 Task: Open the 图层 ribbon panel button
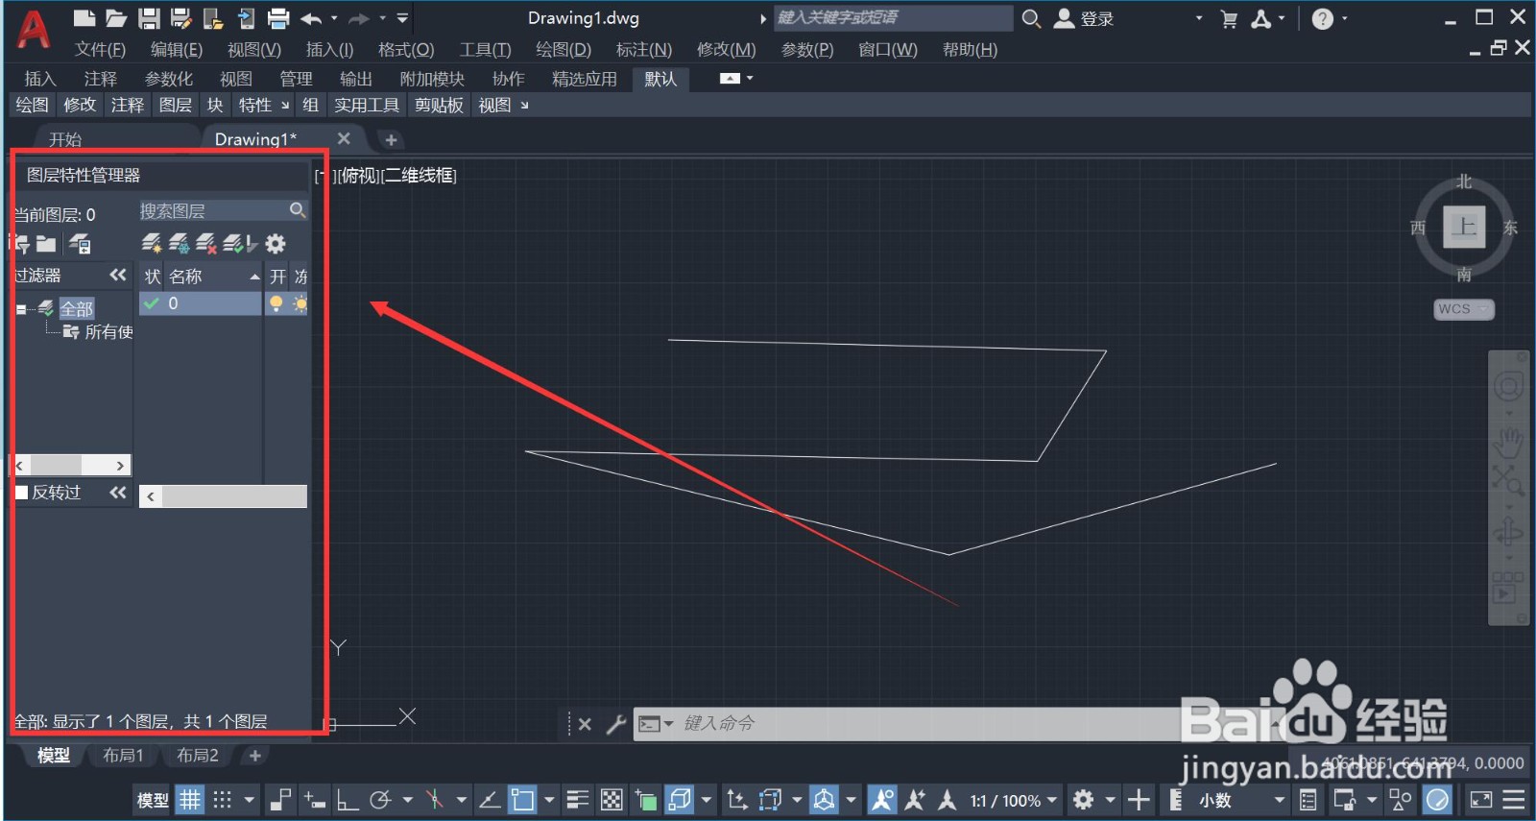175,105
